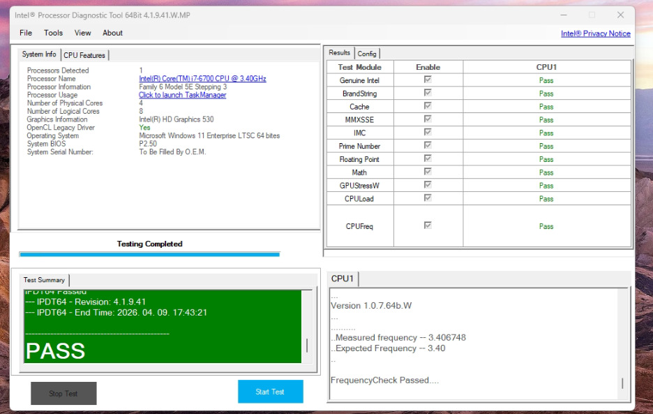The width and height of the screenshot is (653, 414).
Task: Select the Results tab
Action: coord(340,52)
